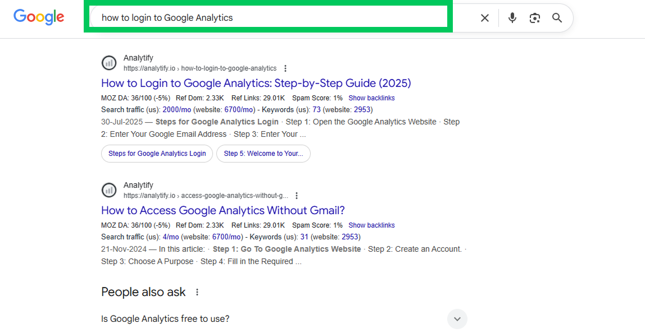This screenshot has width=645, height=333.
Task: Click the search magnifying glass icon
Action: coord(557,17)
